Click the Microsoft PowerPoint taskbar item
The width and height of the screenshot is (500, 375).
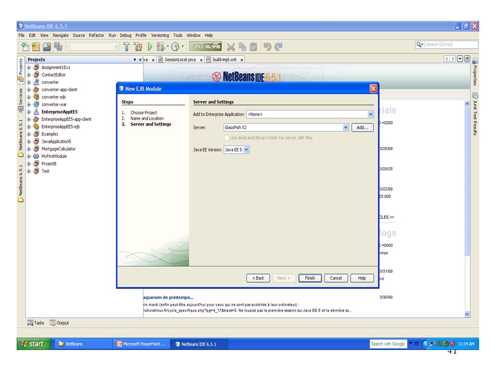(x=141, y=344)
